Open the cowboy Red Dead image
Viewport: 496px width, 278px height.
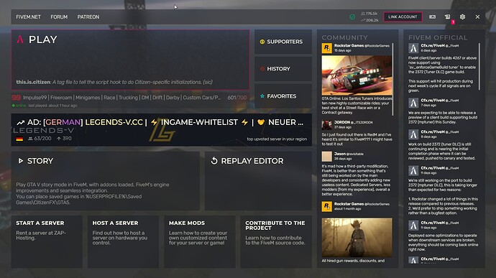357,237
